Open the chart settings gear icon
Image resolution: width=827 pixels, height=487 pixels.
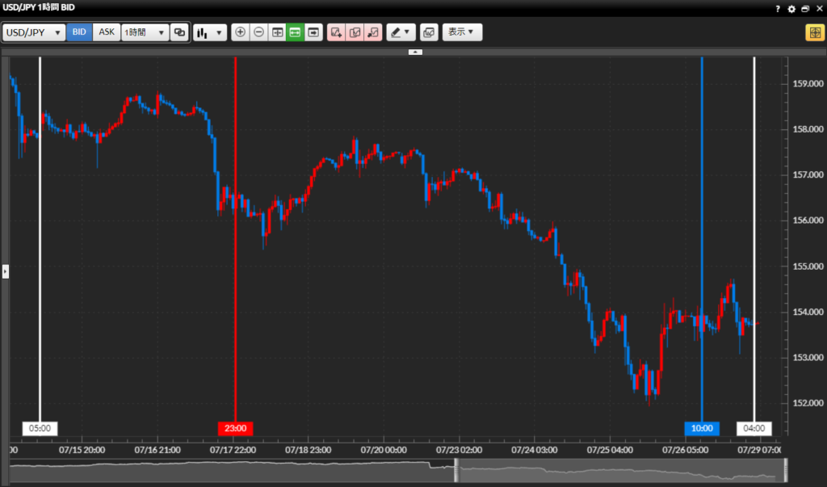pyautogui.click(x=791, y=8)
